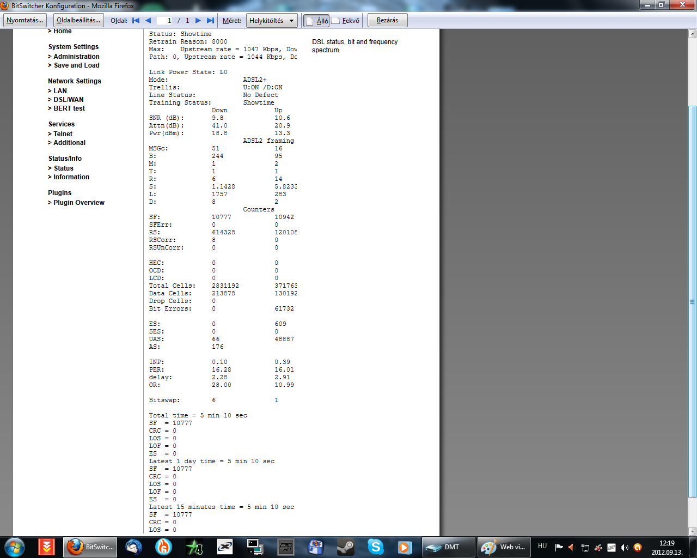The width and height of the screenshot is (697, 558).
Task: Click the BERT test link
Action: 69,108
